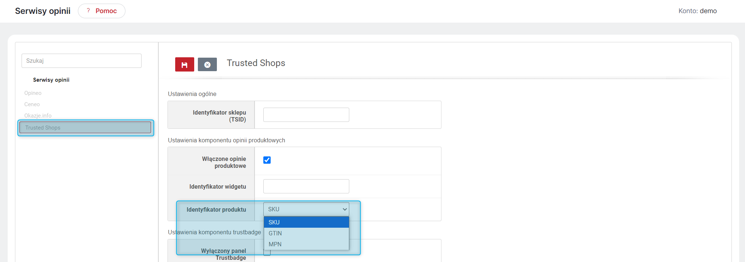The width and height of the screenshot is (745, 262).
Task: Cancel changes using the grey X icon
Action: click(x=207, y=65)
